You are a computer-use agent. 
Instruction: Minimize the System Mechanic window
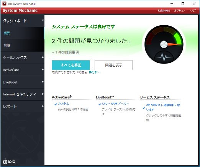click(x=172, y=4)
